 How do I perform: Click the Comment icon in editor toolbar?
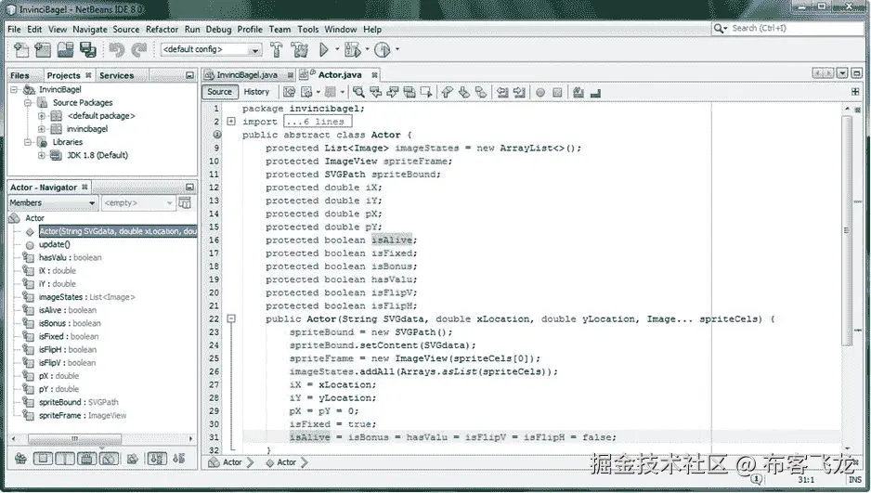(x=578, y=92)
